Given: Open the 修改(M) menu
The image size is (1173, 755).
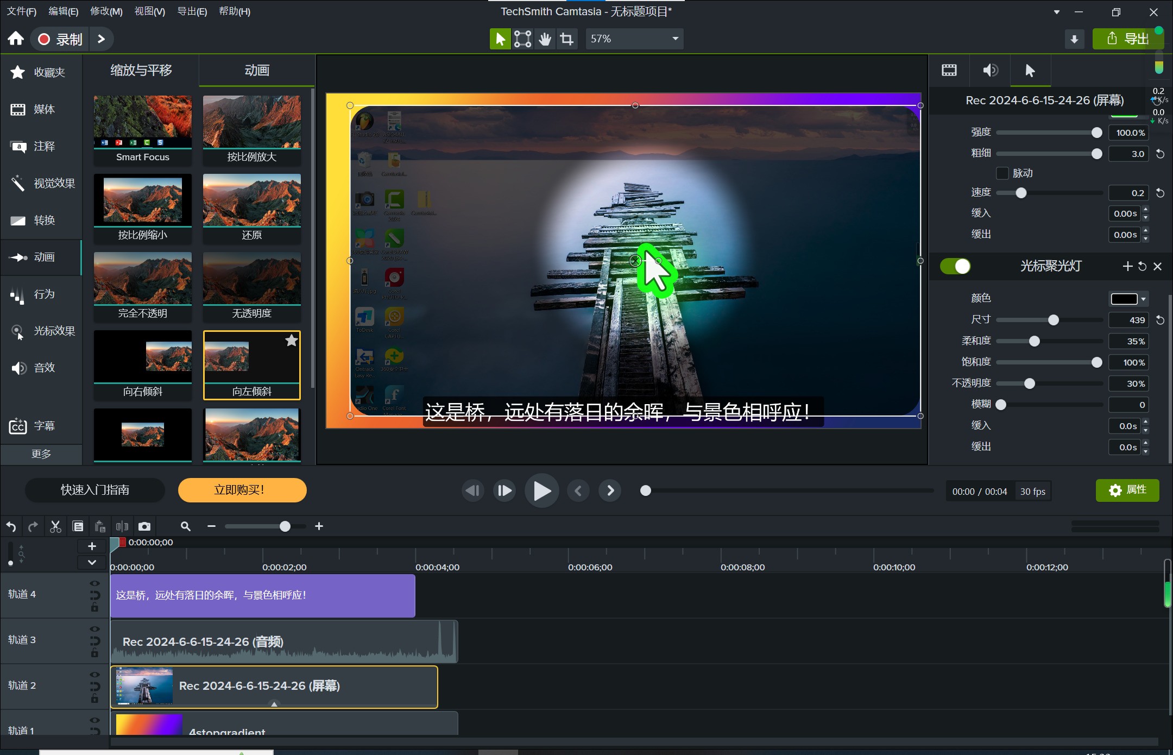Looking at the screenshot, I should point(106,11).
